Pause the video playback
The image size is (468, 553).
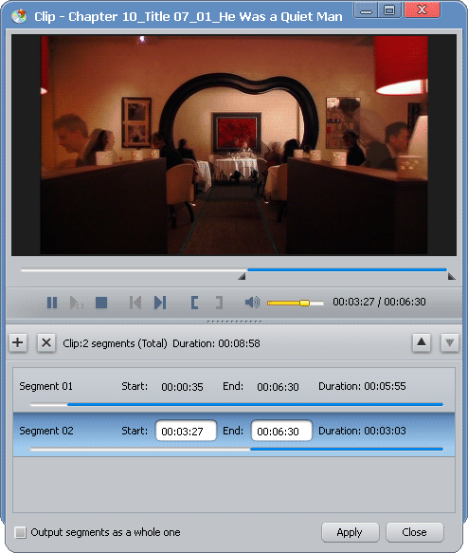point(52,303)
